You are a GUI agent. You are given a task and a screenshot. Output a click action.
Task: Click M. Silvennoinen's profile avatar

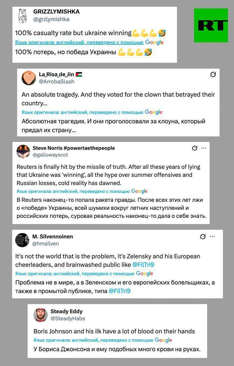point(22,240)
